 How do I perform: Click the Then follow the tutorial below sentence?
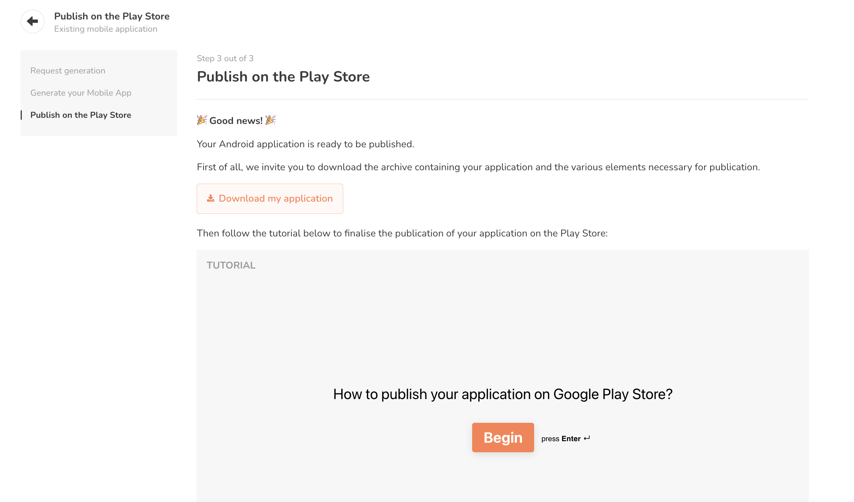(402, 233)
